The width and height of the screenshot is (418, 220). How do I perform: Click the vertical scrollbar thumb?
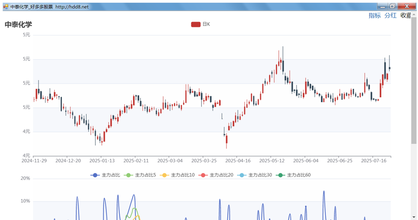414,81
